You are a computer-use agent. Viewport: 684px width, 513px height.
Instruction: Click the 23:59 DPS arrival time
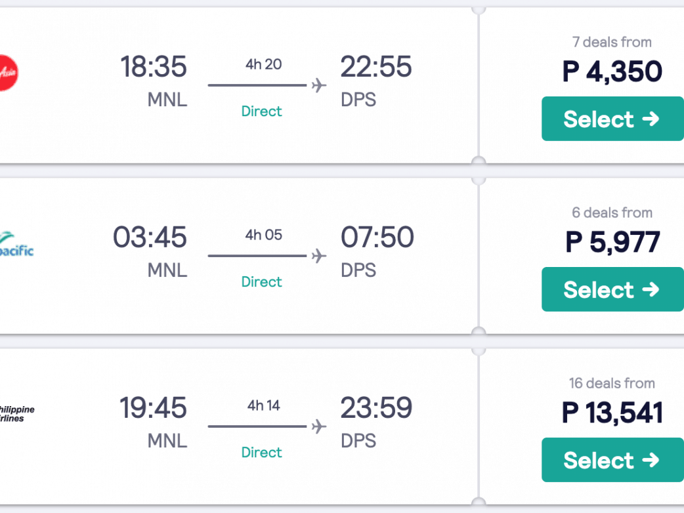[376, 408]
